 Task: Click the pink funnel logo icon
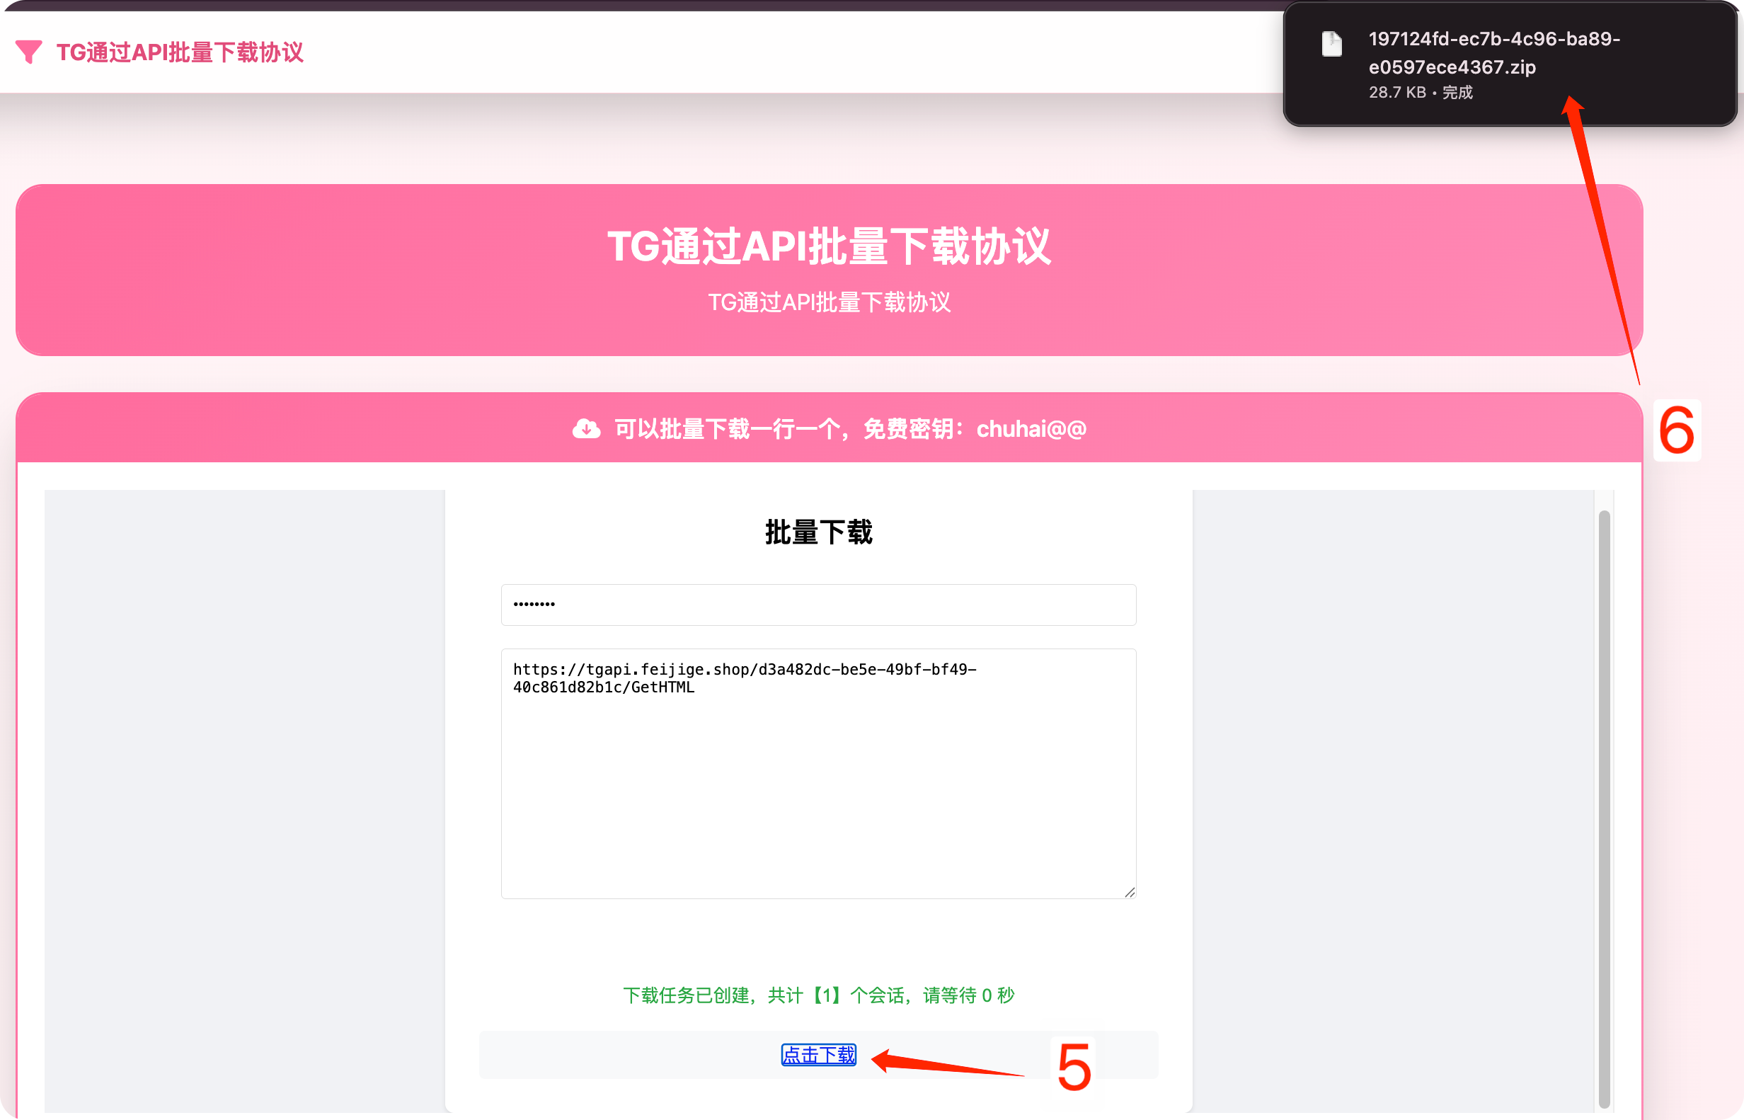click(29, 52)
